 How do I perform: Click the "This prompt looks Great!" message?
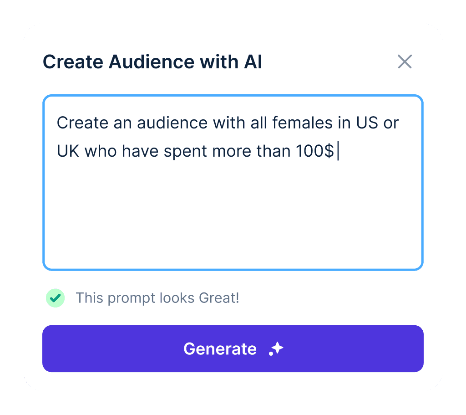tap(157, 298)
